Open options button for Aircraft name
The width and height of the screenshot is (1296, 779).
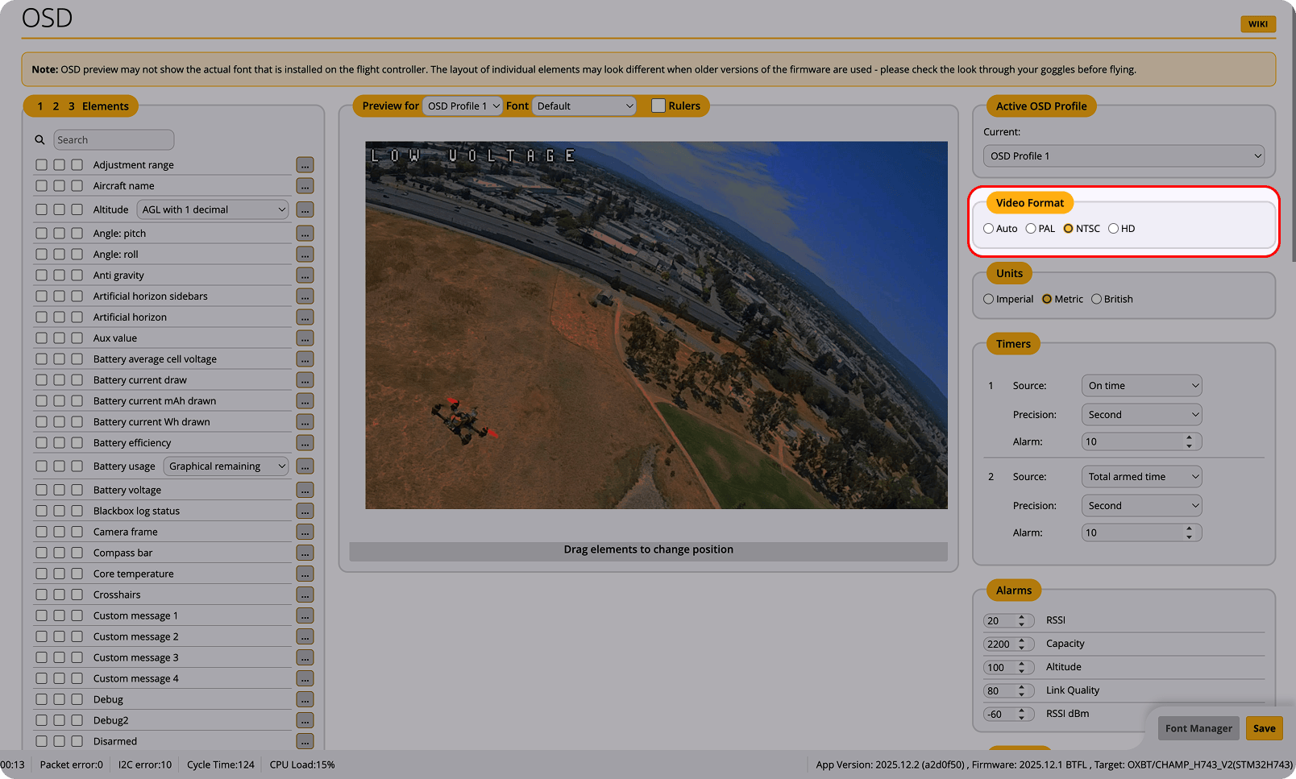click(x=305, y=186)
